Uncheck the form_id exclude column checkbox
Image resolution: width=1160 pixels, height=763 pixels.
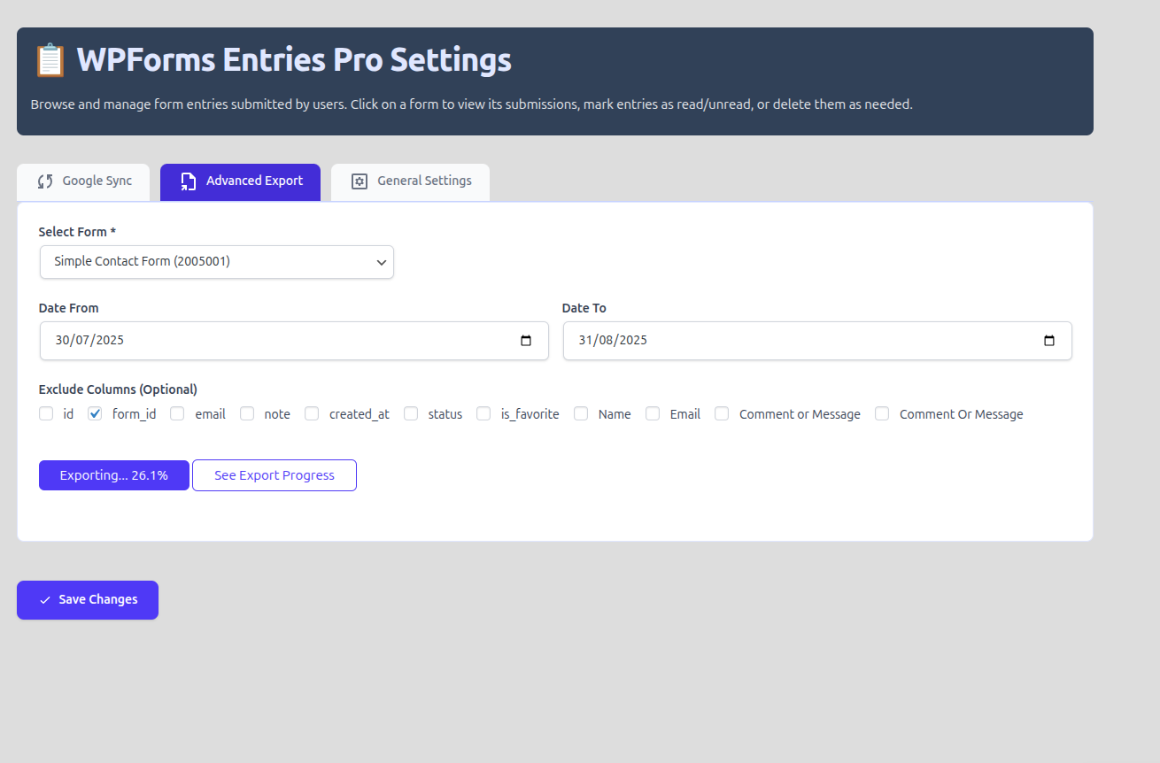pyautogui.click(x=96, y=413)
